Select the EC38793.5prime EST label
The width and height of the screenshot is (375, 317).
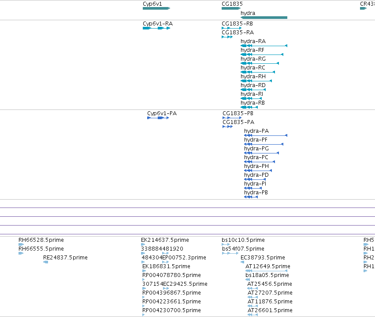point(263,258)
